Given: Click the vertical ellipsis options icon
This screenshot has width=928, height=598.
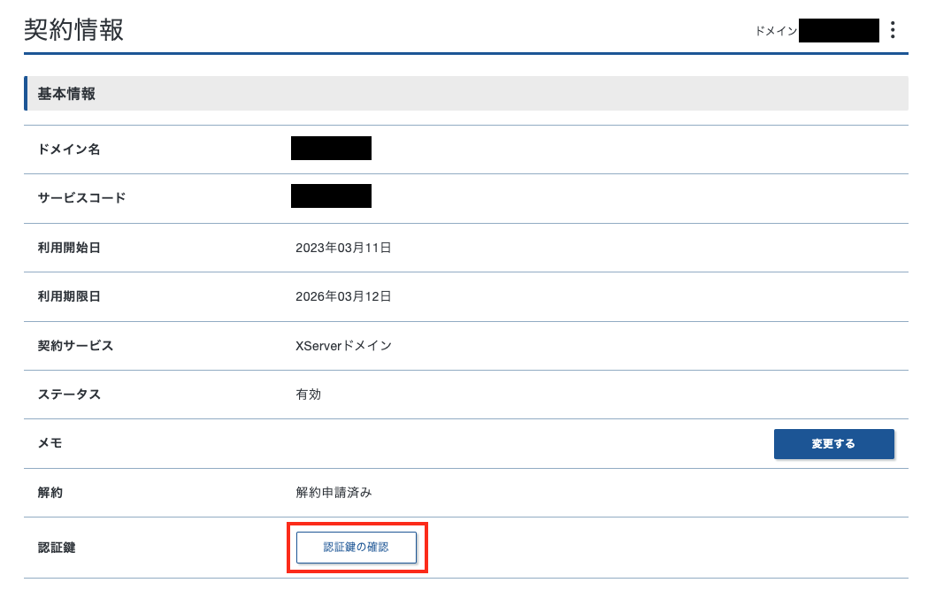Looking at the screenshot, I should coord(893,29).
